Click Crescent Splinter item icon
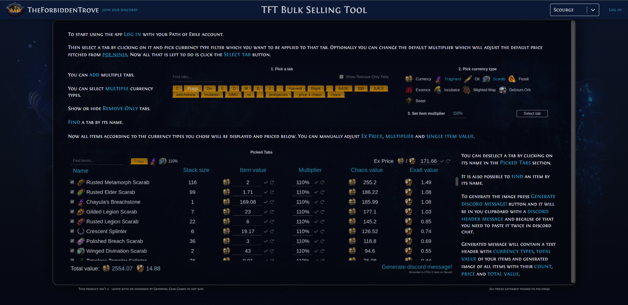This screenshot has width=628, height=305. (81, 231)
